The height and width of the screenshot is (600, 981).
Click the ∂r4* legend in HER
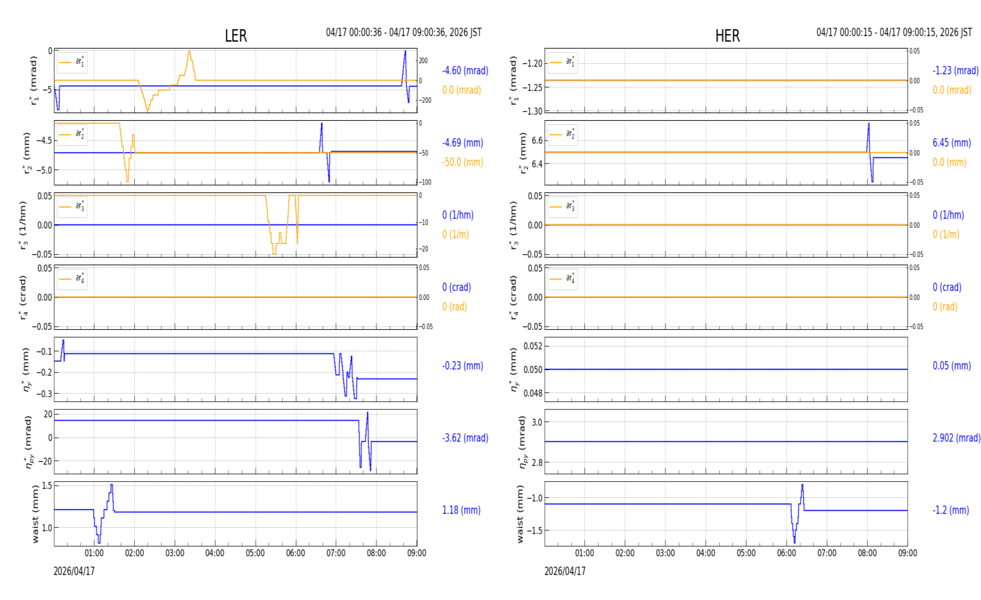[x=563, y=278]
